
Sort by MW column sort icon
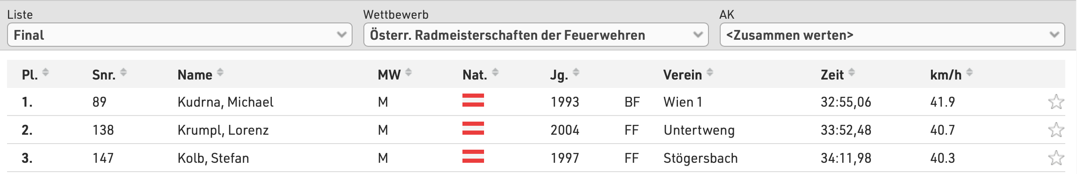coord(408,72)
